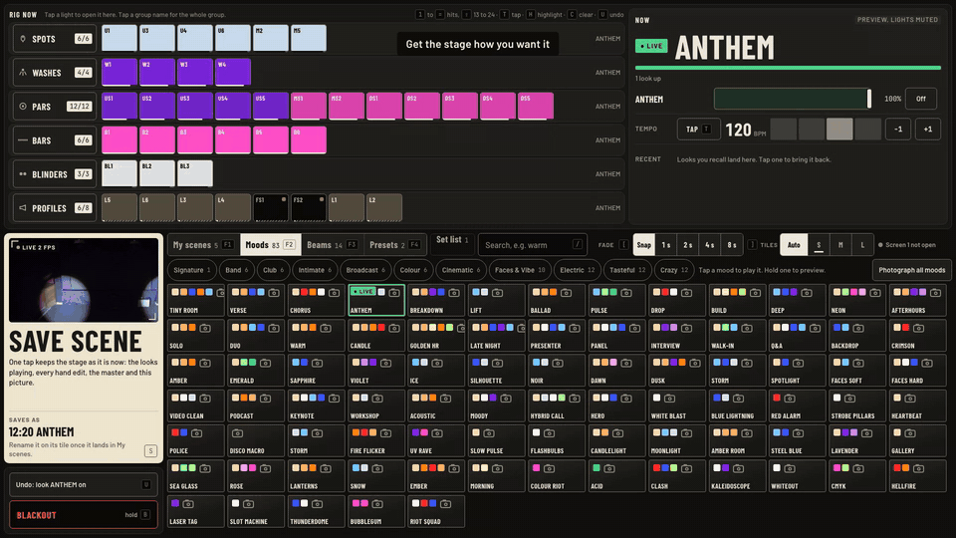Viewport: 956px width, 538px height.
Task: Set fade time to 4 s
Action: tap(710, 245)
